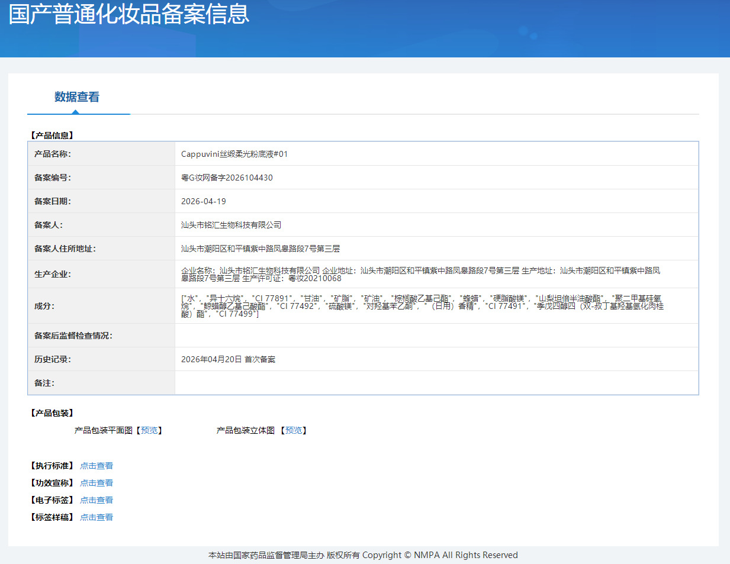Open 功效宣称 点击查看 link
The image size is (730, 564).
[97, 483]
